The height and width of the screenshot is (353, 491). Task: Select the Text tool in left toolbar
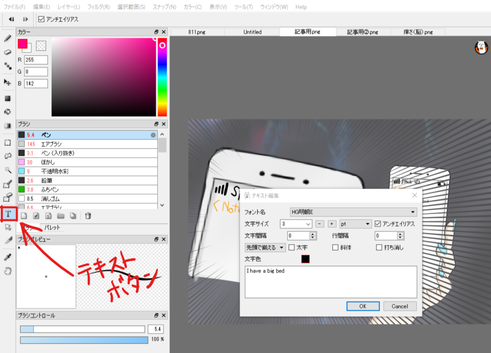(8, 214)
